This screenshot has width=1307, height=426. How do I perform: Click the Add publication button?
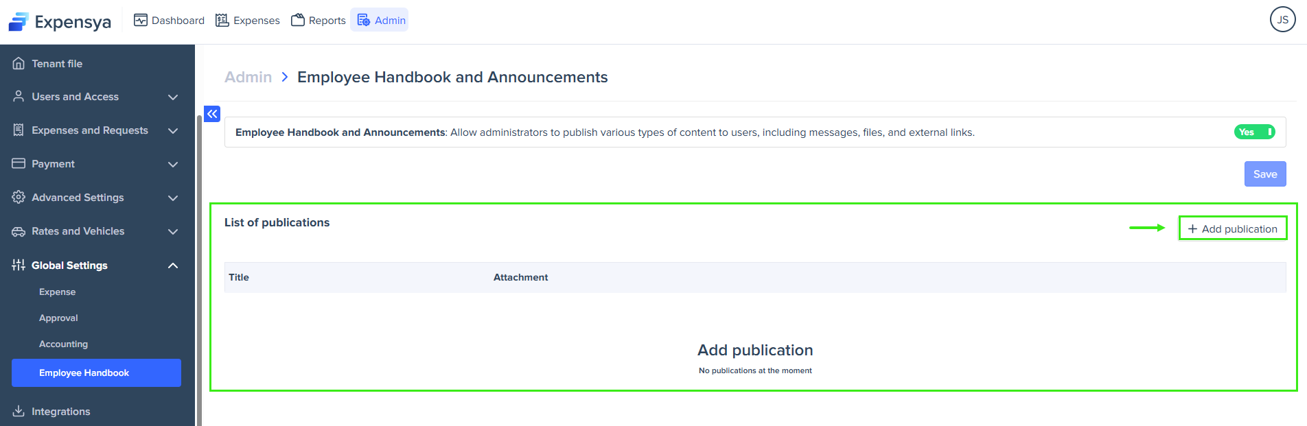pyautogui.click(x=1233, y=228)
